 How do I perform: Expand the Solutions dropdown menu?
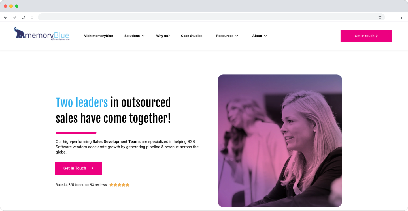coord(134,36)
